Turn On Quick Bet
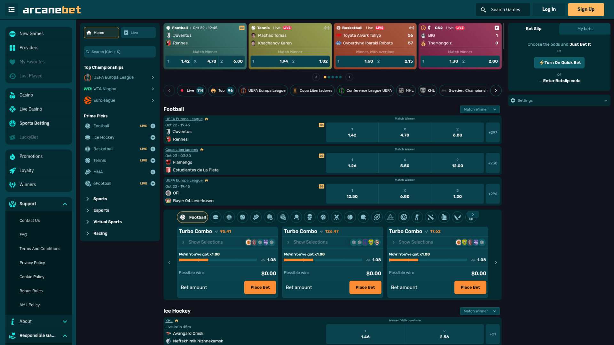Screen dimensions: 614x345 coord(559,63)
